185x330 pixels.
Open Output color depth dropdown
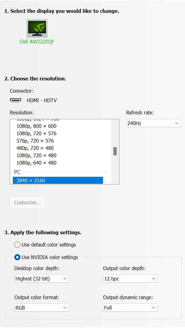coord(130,279)
